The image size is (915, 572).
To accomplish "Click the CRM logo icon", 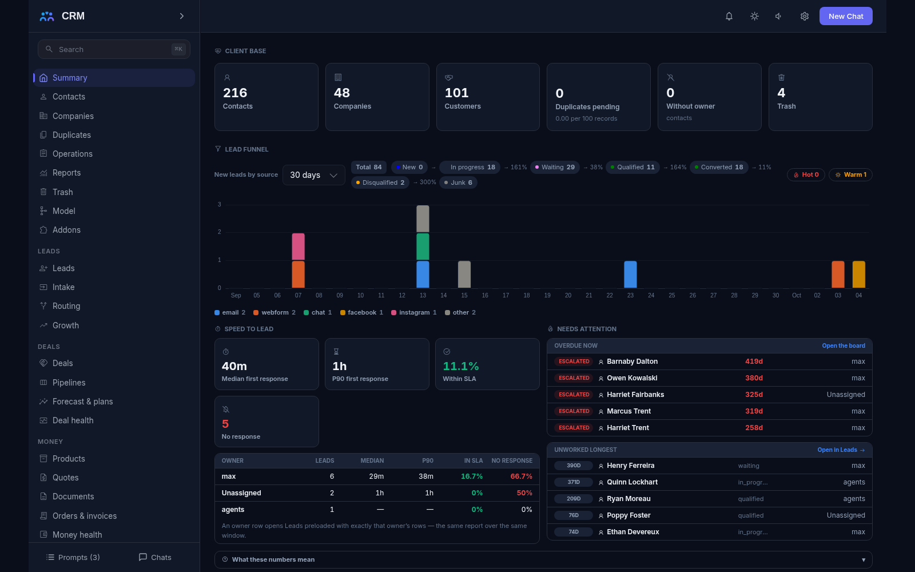I will coord(47,16).
